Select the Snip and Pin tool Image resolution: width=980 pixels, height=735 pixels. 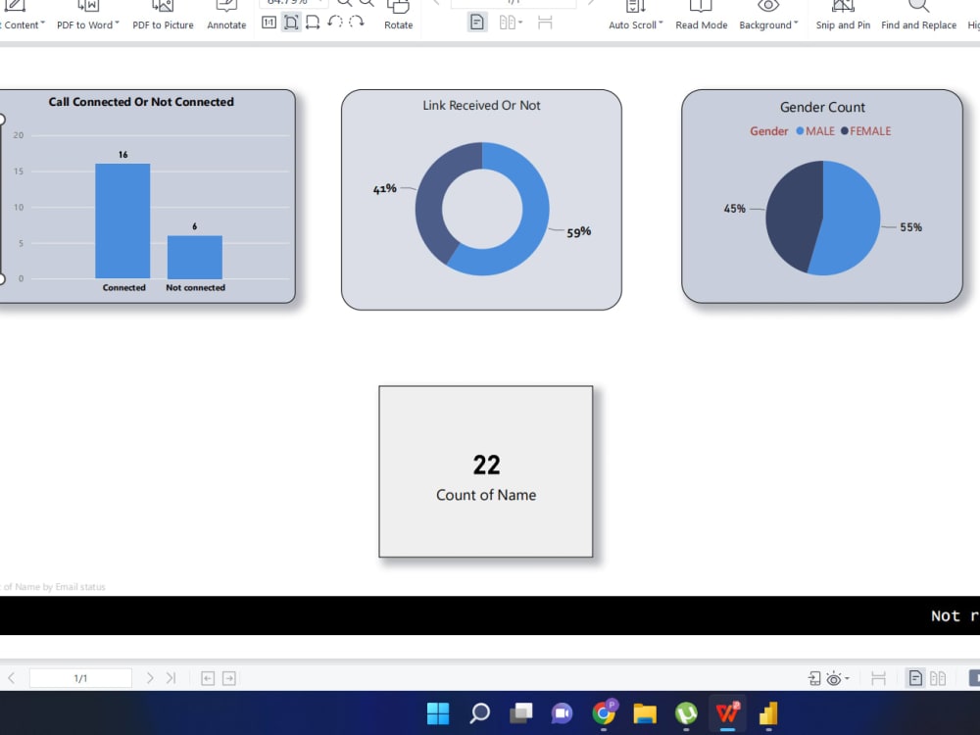842,15
